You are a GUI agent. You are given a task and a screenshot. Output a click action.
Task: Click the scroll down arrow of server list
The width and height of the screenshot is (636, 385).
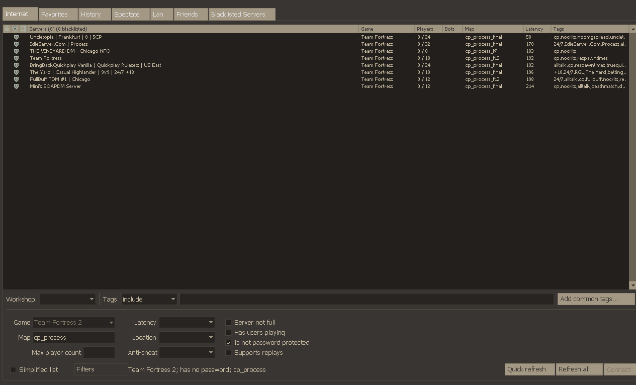click(632, 285)
